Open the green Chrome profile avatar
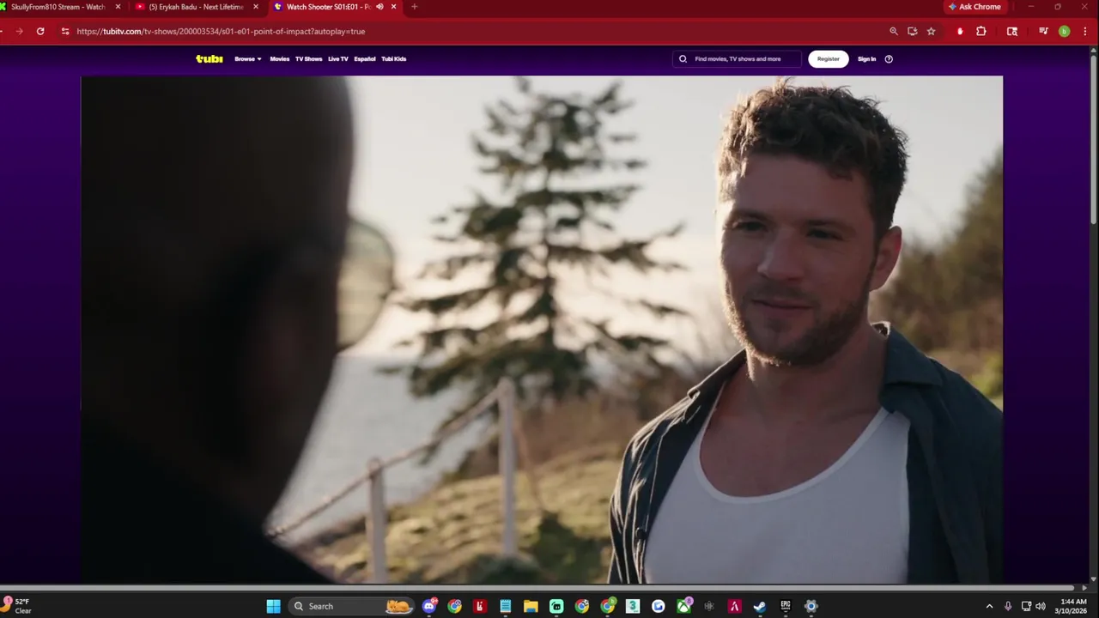Viewport: 1099px width, 618px height. tap(1065, 32)
